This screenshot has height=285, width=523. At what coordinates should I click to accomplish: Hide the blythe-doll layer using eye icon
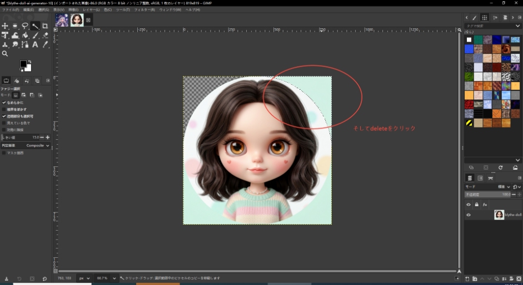coord(469,215)
